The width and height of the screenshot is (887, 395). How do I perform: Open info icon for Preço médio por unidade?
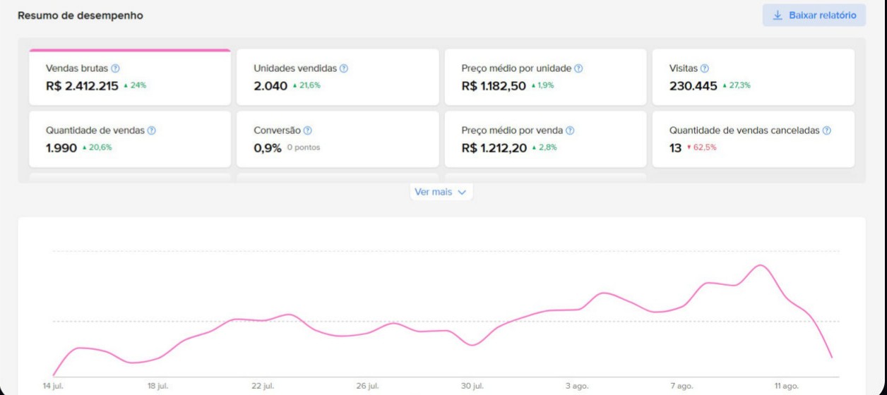pos(578,68)
